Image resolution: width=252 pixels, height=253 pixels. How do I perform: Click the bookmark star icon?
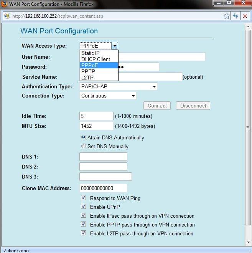coord(227,16)
